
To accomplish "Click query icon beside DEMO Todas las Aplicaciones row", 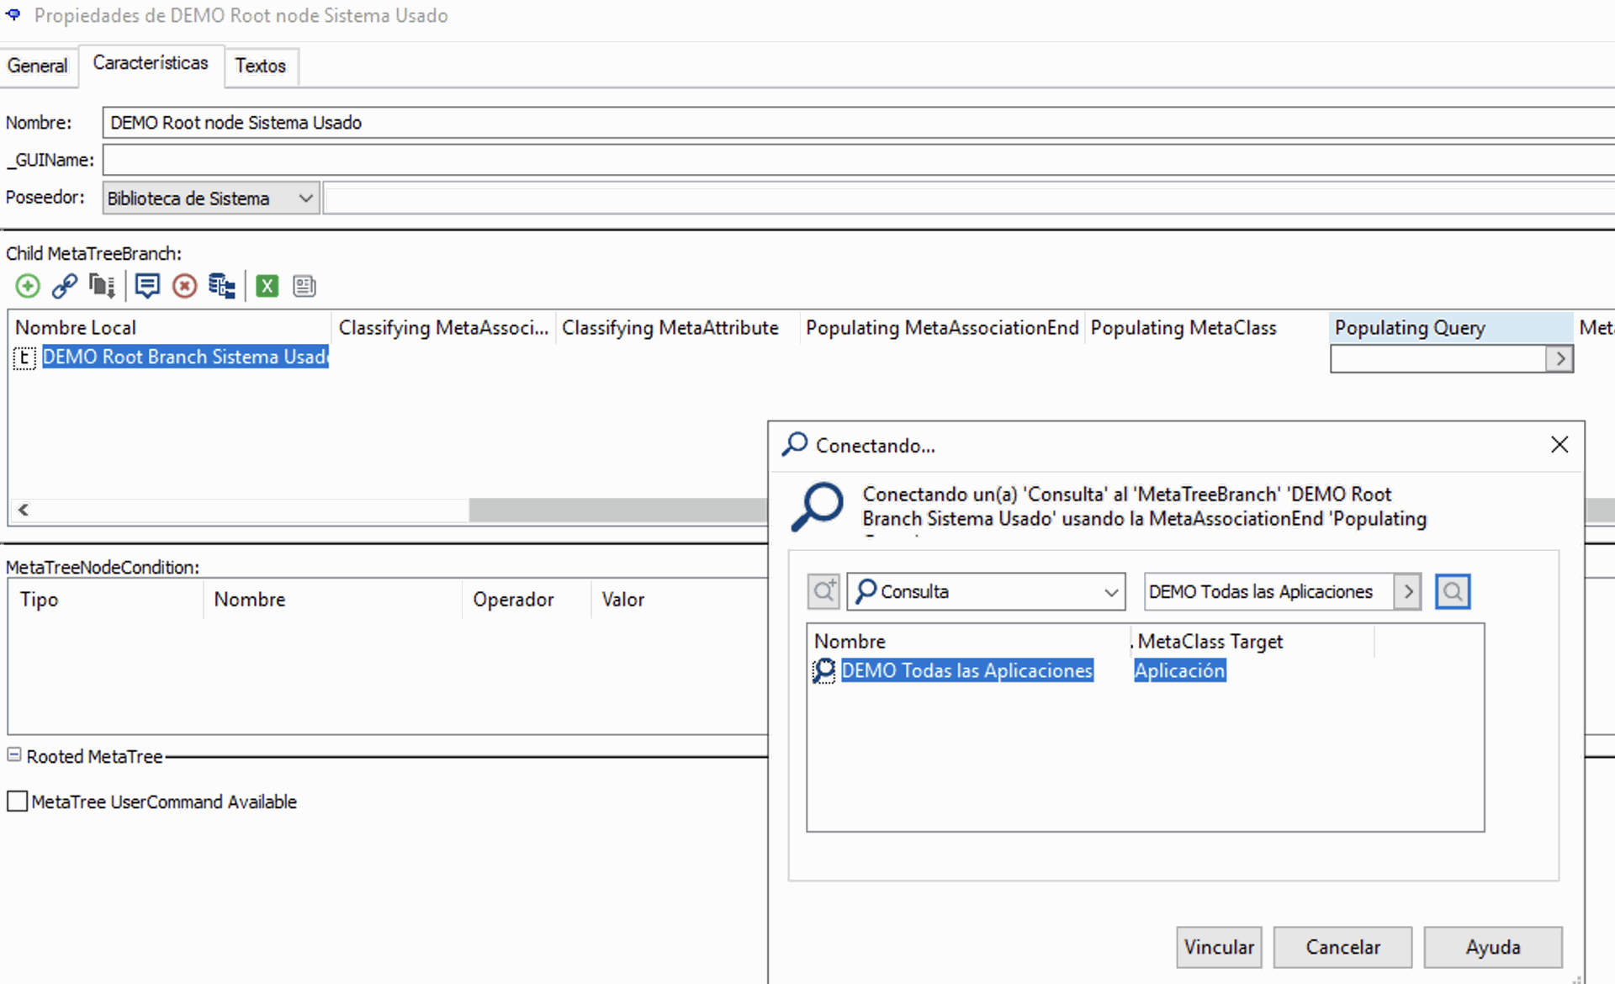I will pos(824,670).
